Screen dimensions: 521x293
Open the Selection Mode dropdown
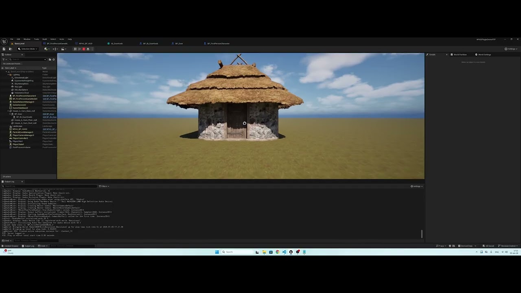click(x=28, y=49)
